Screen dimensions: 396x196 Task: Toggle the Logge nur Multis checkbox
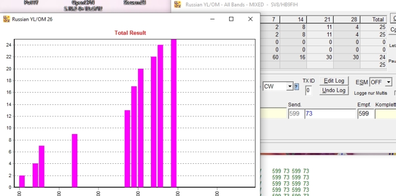tap(395, 93)
